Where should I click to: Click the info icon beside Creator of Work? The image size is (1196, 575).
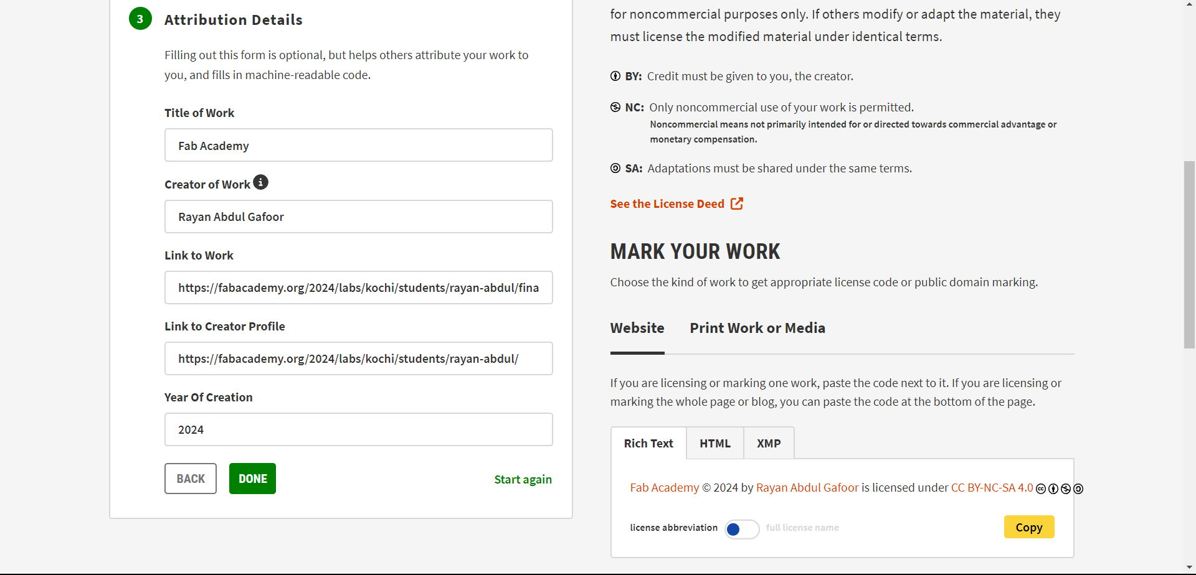coord(261,182)
